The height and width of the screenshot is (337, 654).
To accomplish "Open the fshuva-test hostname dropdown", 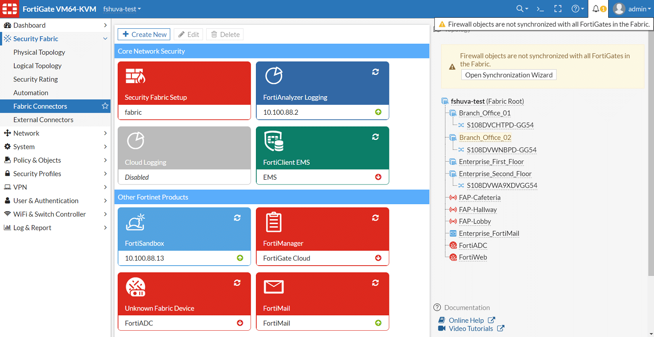I will [x=122, y=9].
